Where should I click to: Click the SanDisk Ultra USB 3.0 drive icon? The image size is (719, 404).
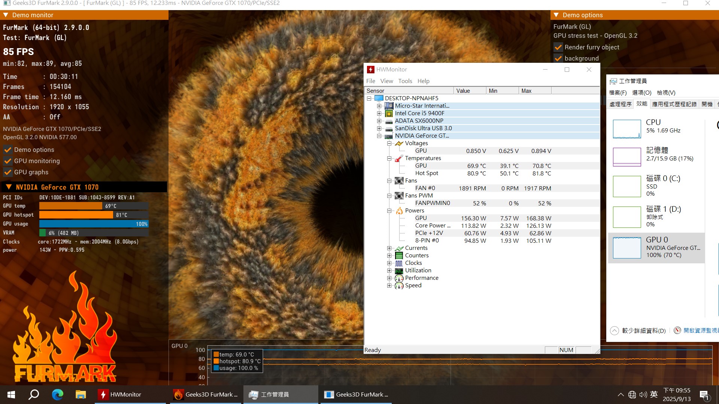pos(389,128)
